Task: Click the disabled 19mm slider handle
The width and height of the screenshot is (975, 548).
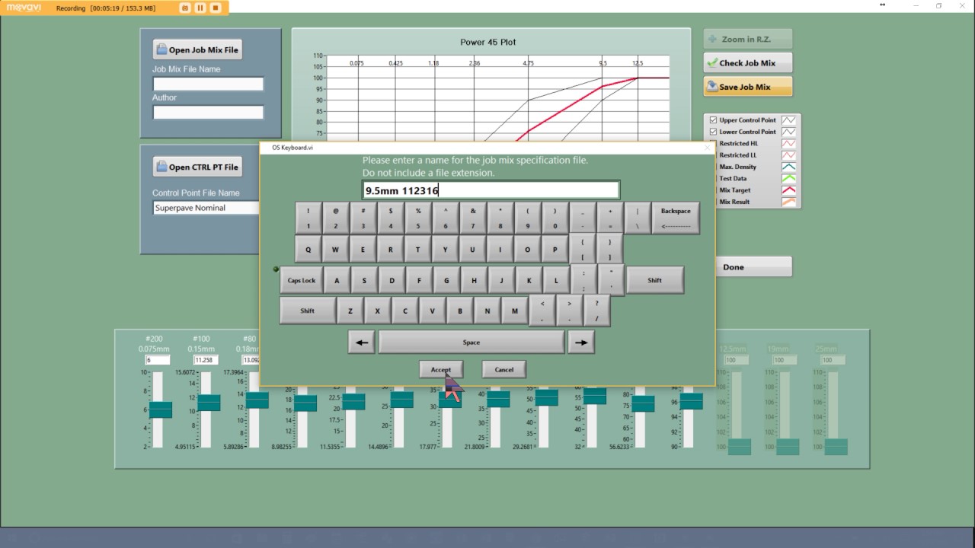Action: coord(788,447)
